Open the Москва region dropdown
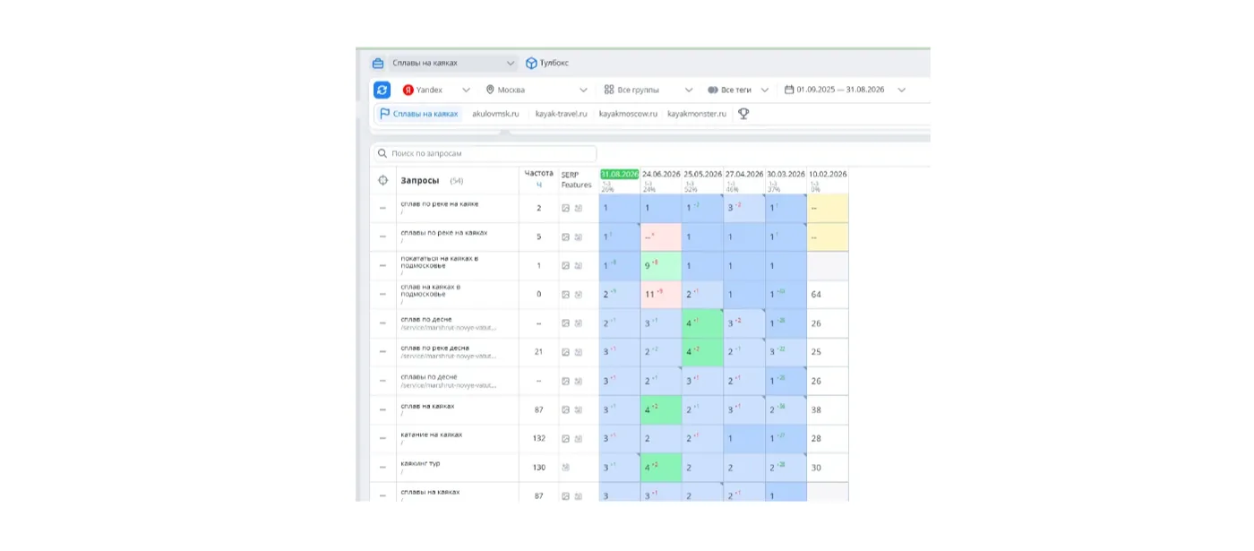 pos(537,90)
